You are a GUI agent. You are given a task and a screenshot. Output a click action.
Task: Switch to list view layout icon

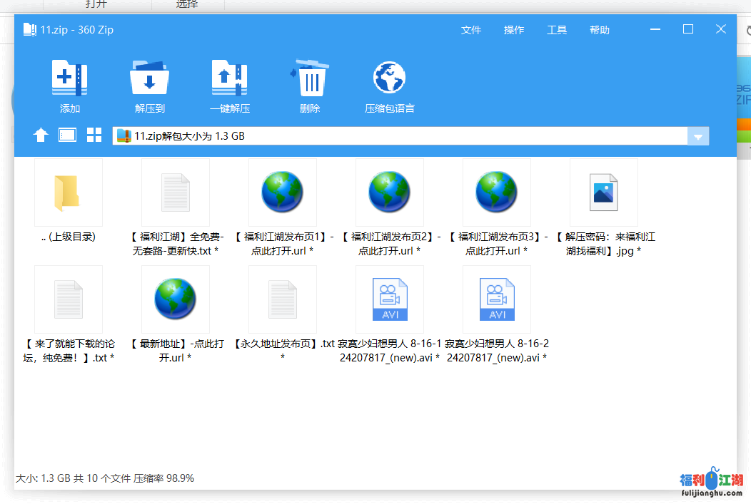[67, 135]
